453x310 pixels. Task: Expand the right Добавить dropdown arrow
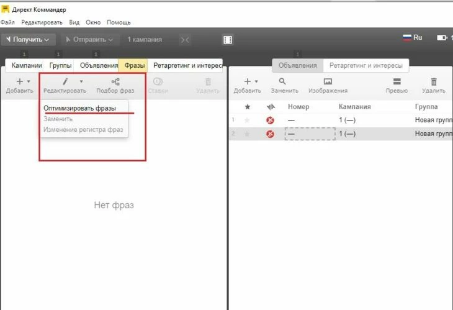click(256, 81)
